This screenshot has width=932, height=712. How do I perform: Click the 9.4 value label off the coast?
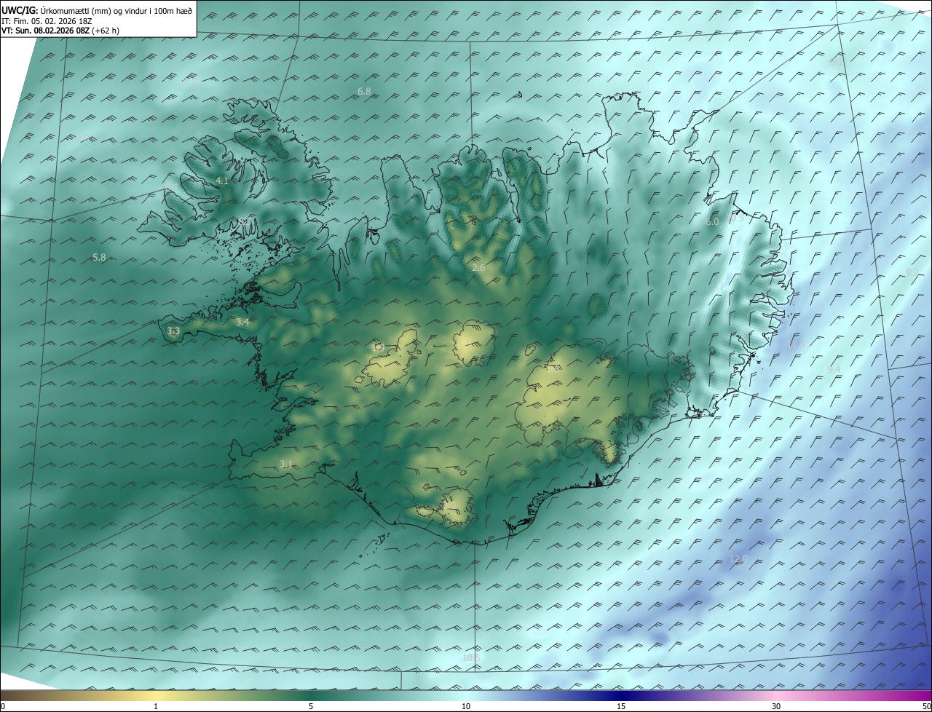click(x=834, y=370)
